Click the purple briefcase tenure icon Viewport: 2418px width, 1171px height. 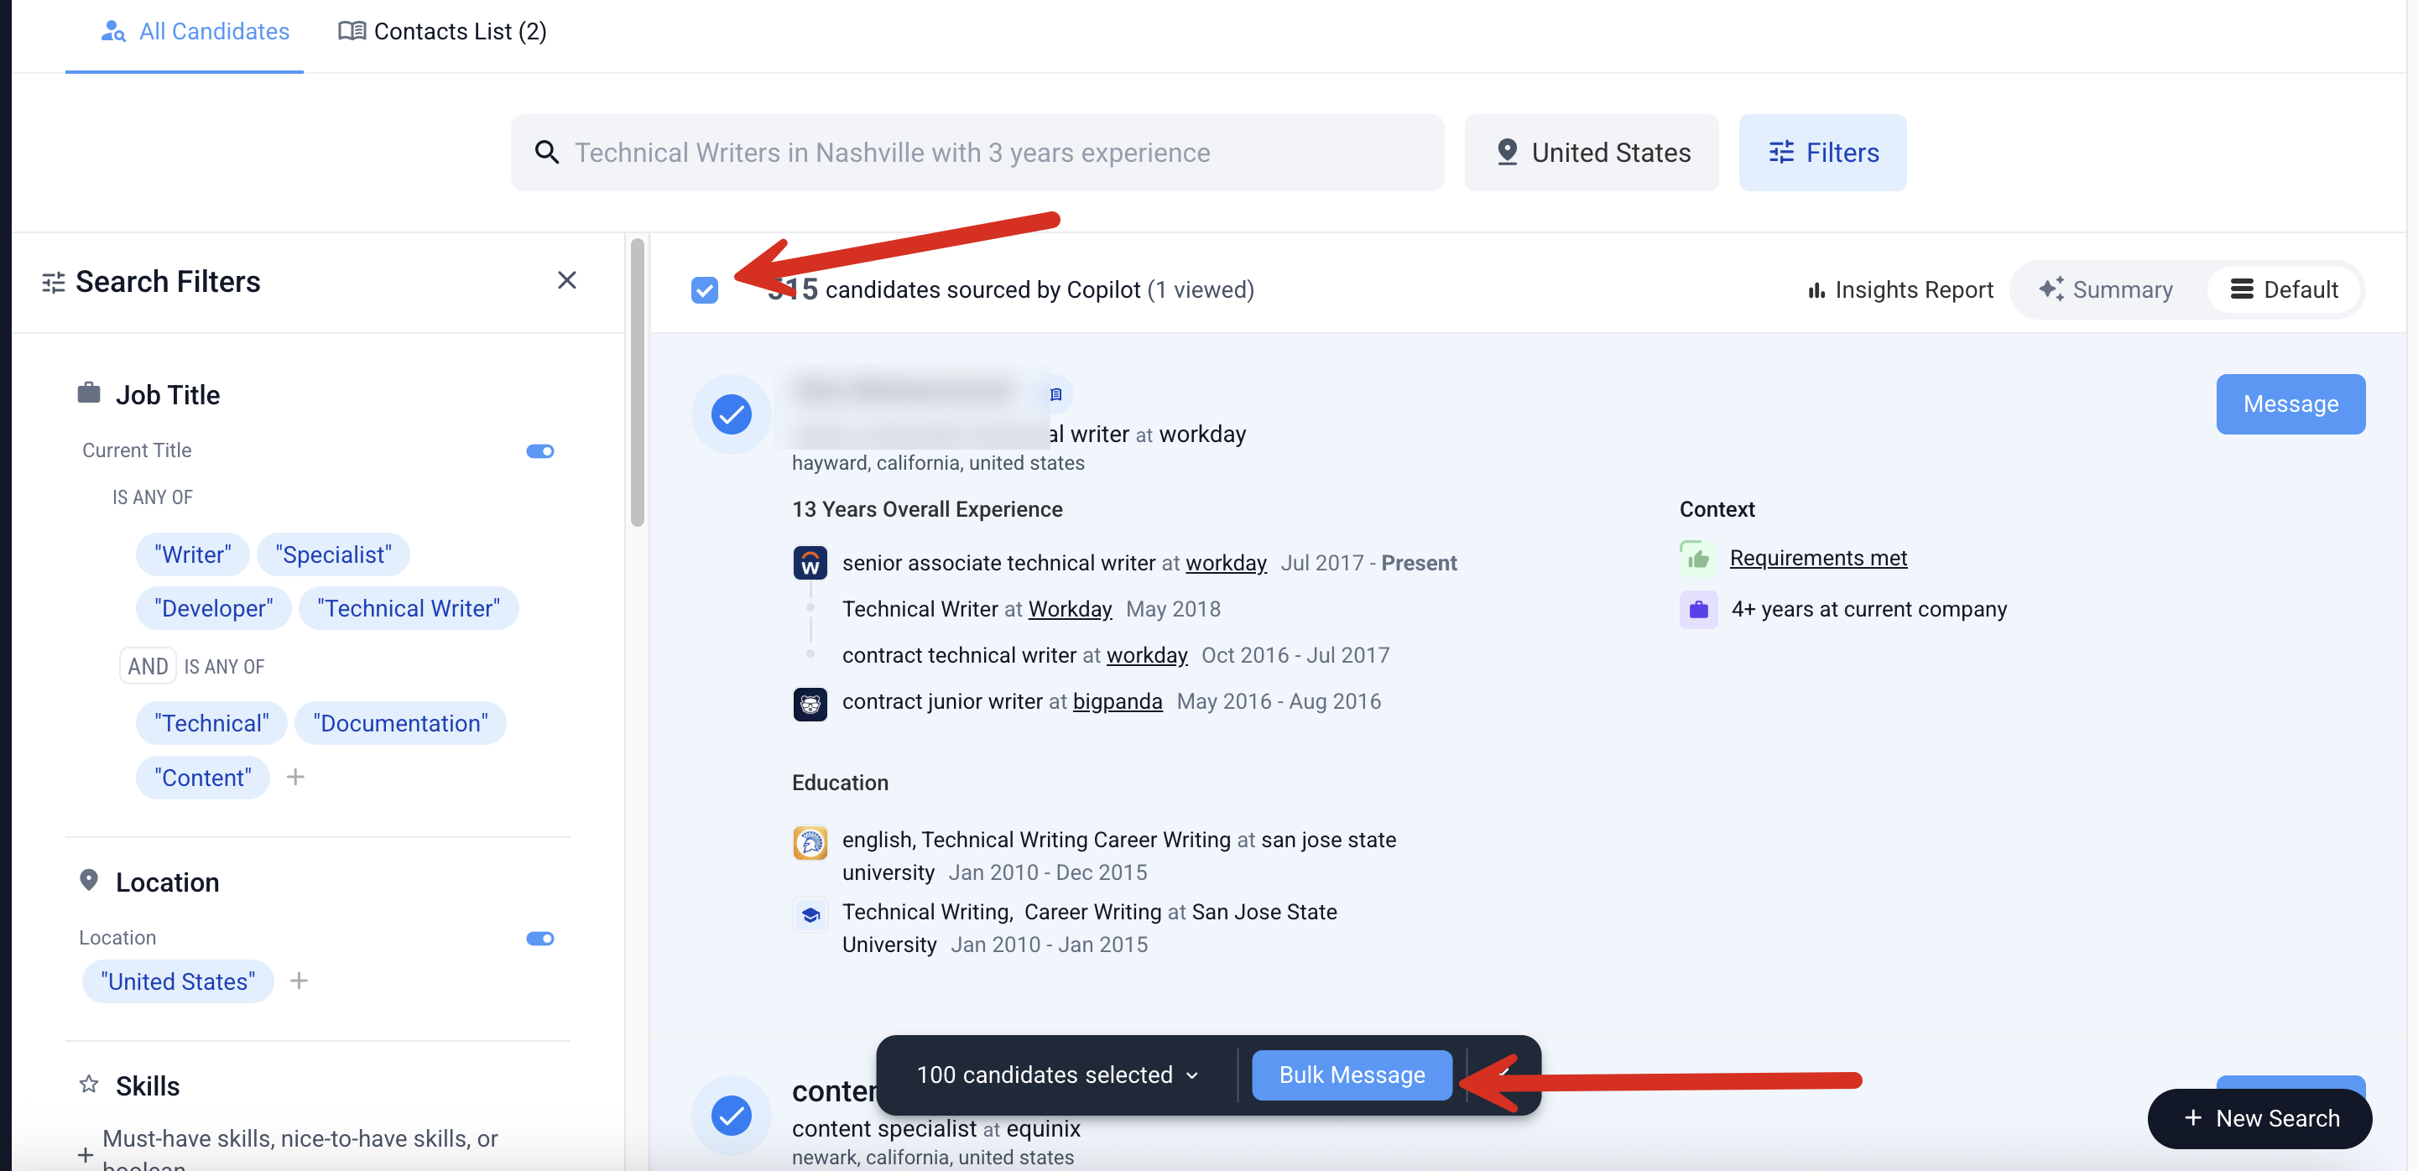point(1697,610)
